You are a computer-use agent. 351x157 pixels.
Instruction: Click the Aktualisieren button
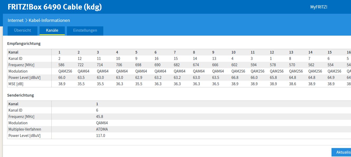(341, 152)
